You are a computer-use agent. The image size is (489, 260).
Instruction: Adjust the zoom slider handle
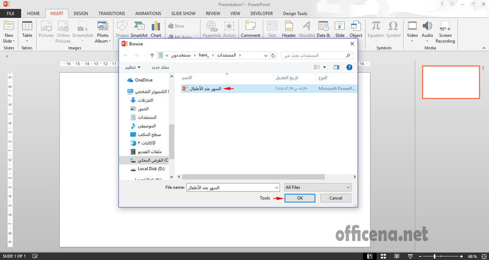pos(434,256)
